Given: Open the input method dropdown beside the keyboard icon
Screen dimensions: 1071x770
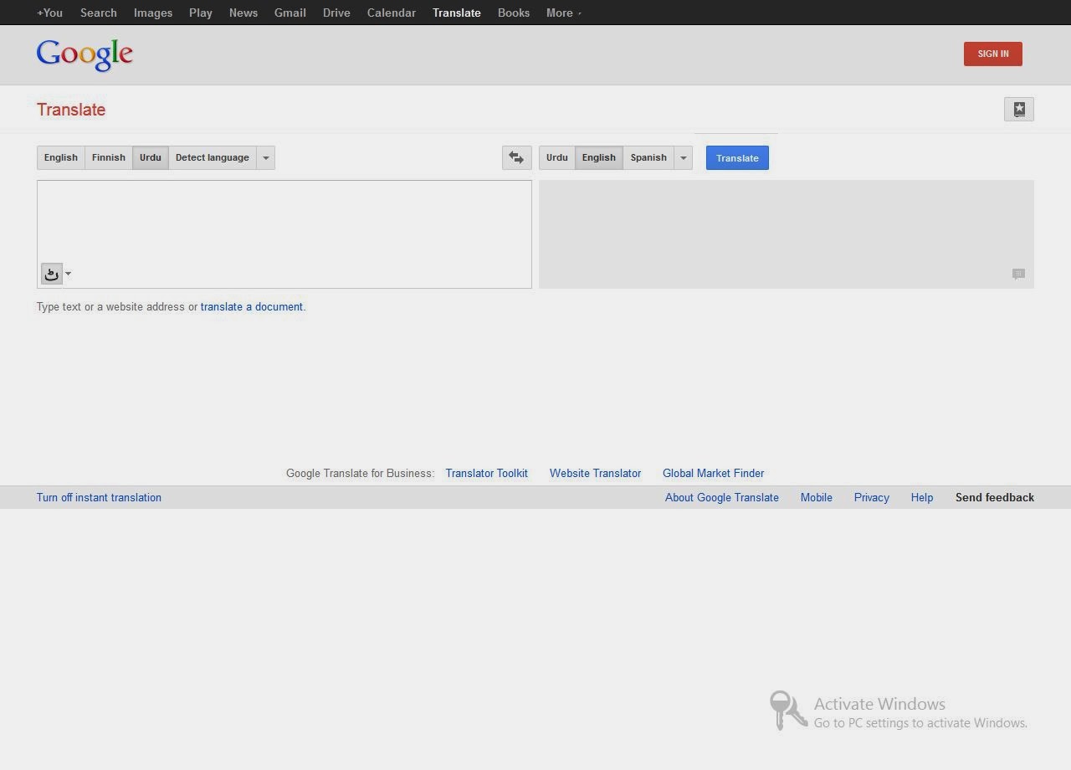Looking at the screenshot, I should pyautogui.click(x=68, y=274).
